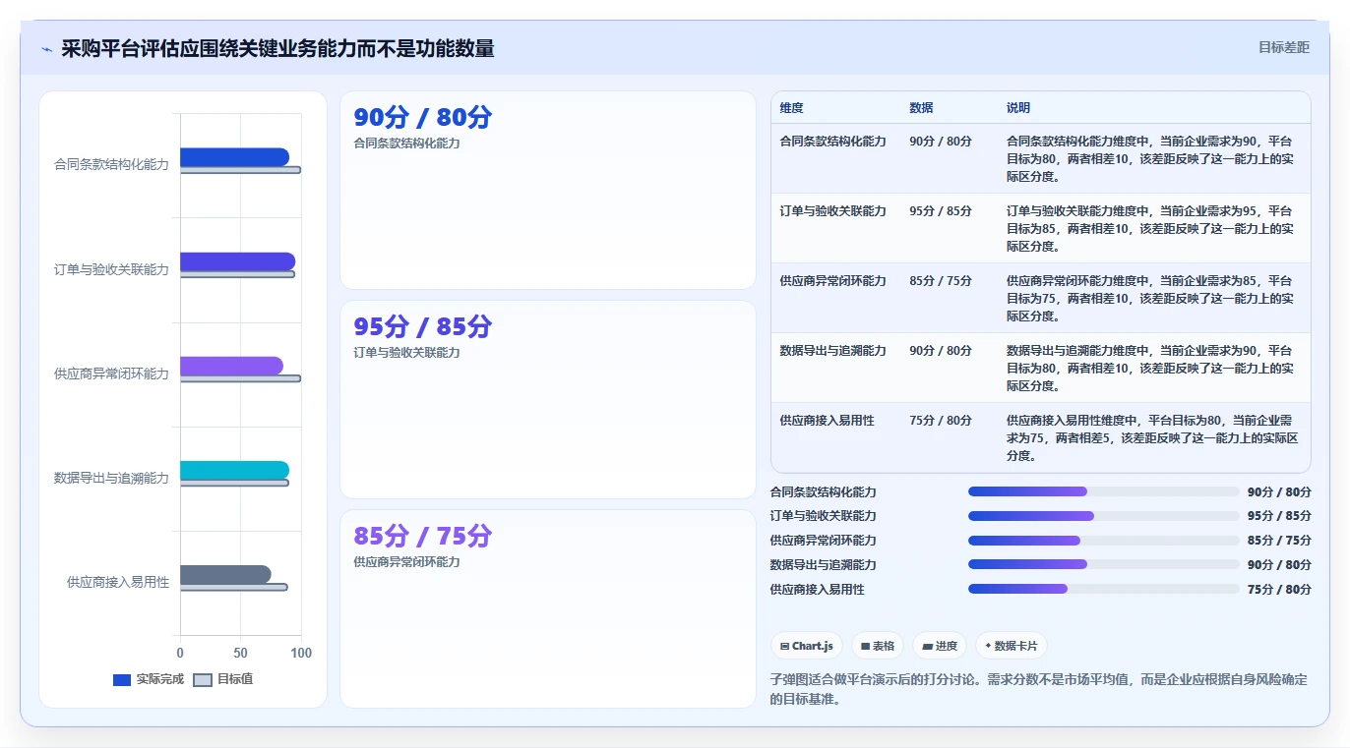Click the 数据导出与追溯能力 label in the progress list

pyautogui.click(x=824, y=565)
